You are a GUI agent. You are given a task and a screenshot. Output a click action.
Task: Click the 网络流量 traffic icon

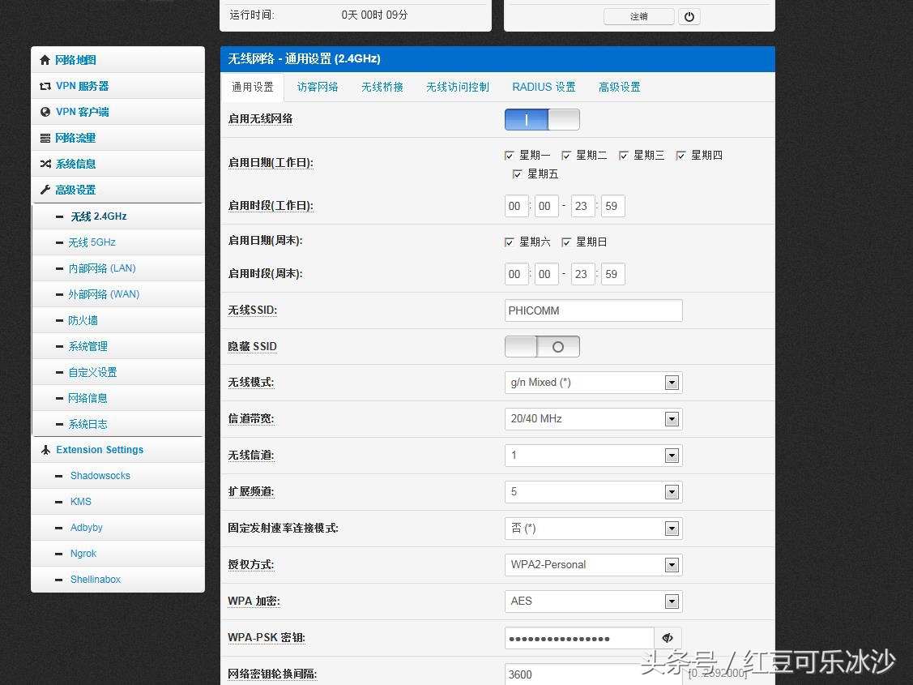point(45,137)
